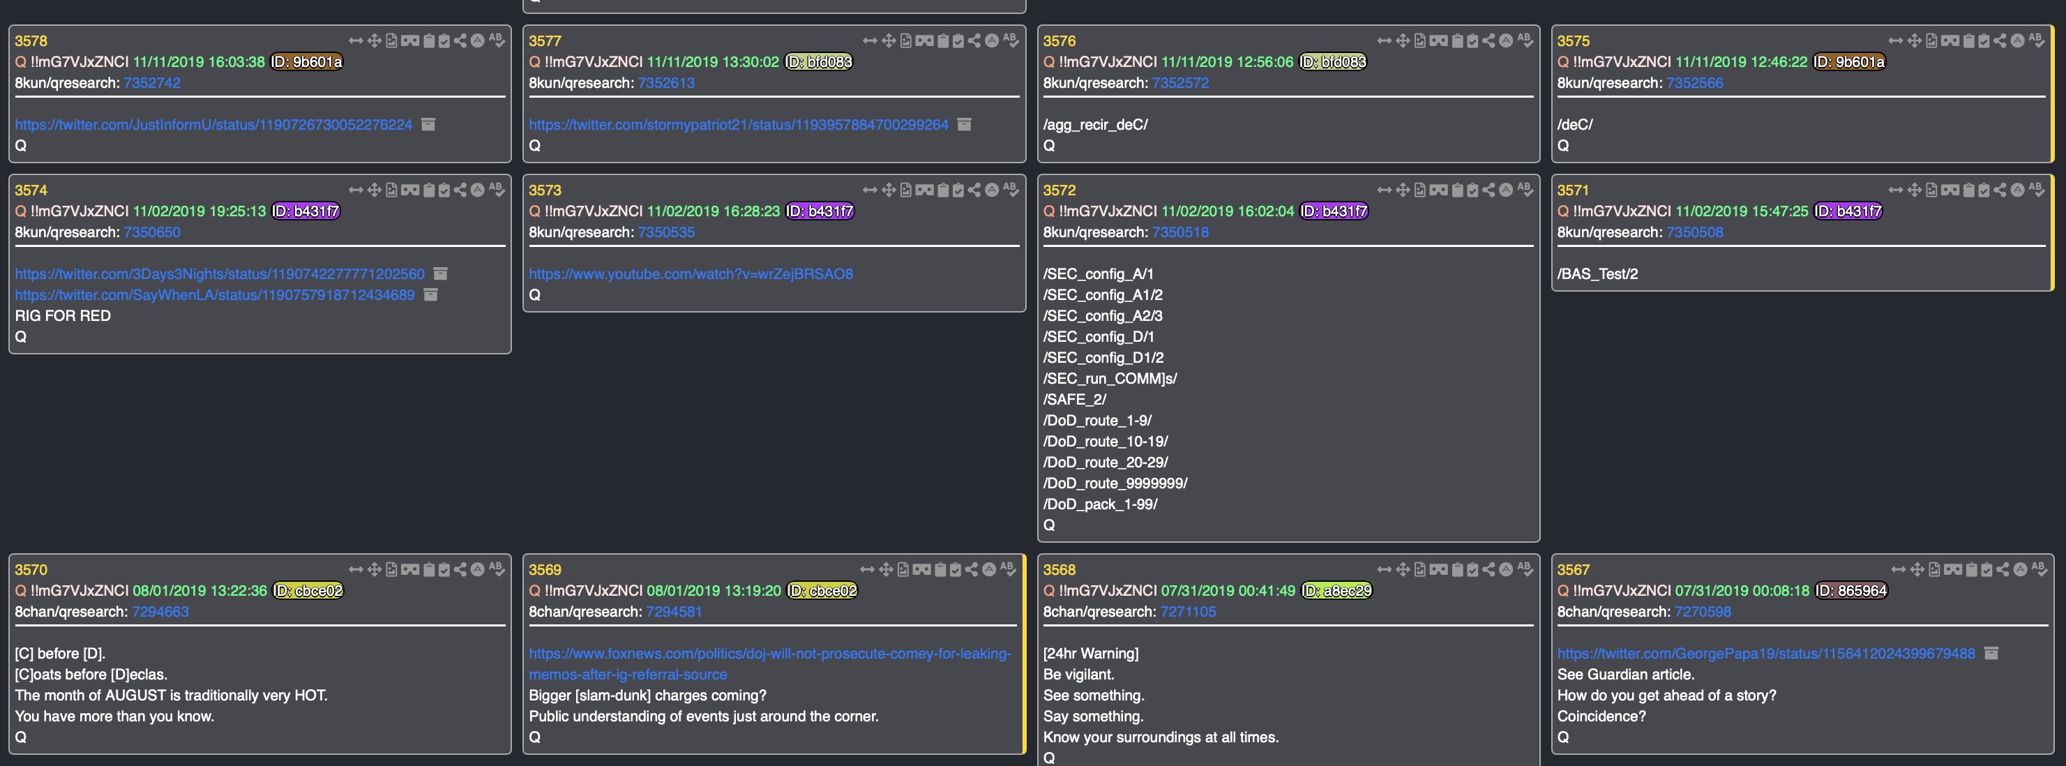Click clipboard-with-checkmark icon on post 3573
This screenshot has width=2066, height=766.
pos(958,190)
